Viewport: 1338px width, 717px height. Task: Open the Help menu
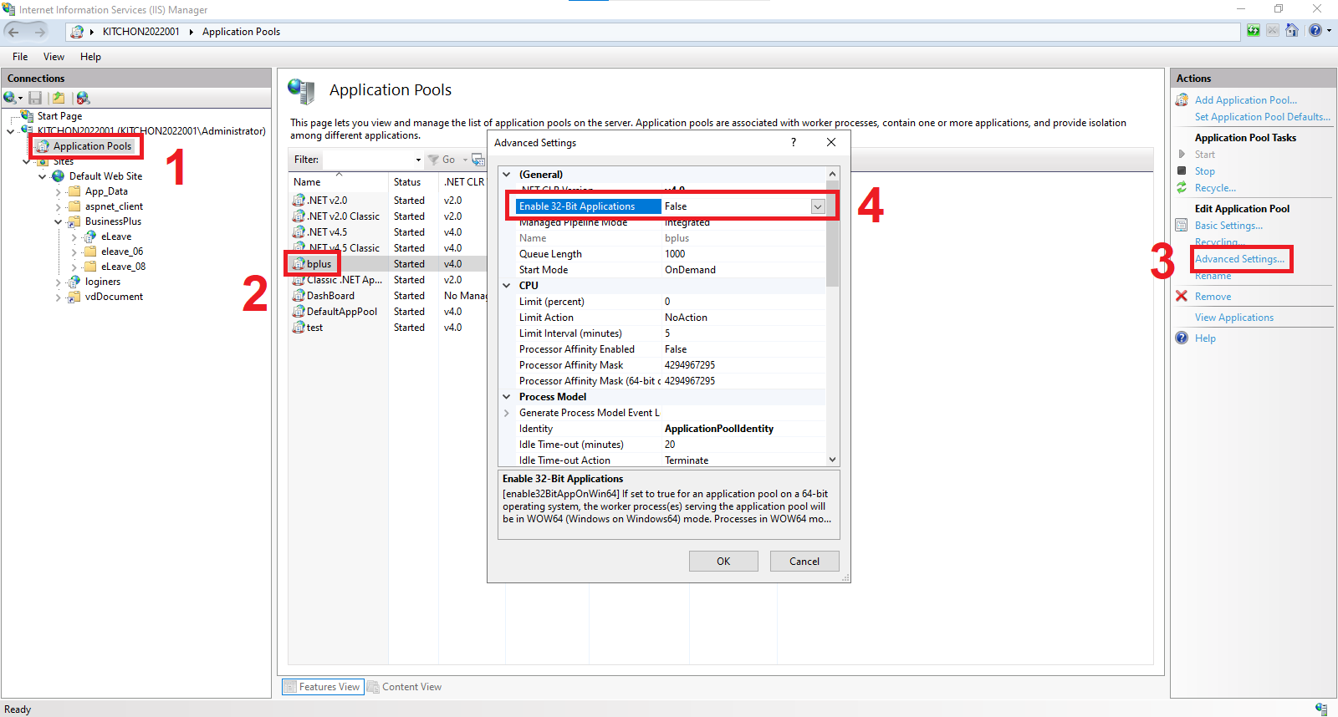pyautogui.click(x=90, y=57)
